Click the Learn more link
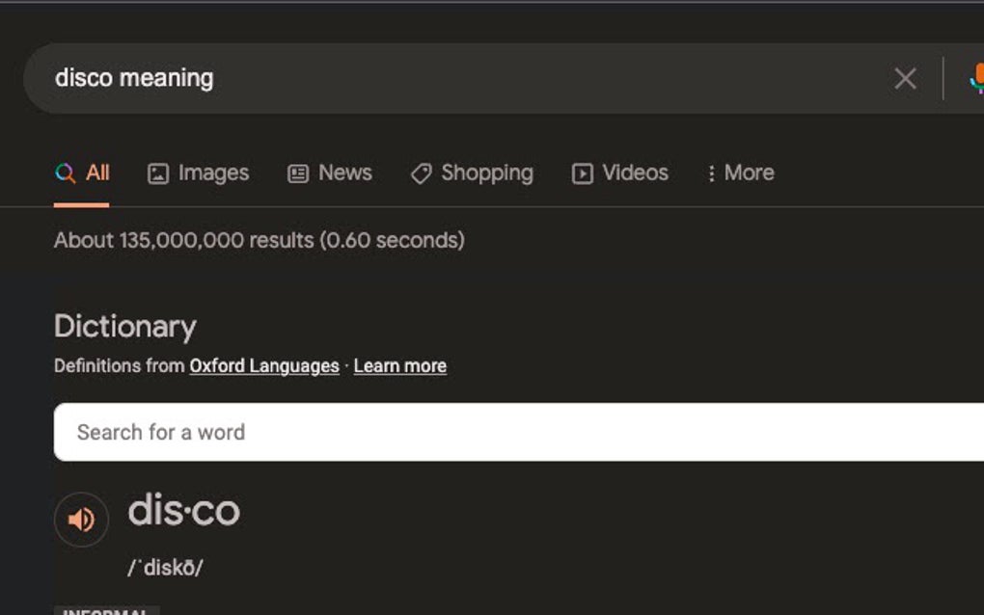 pos(399,365)
